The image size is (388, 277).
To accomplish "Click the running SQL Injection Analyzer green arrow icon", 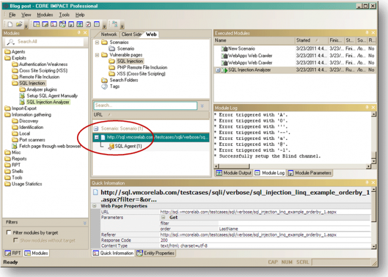I will pos(225,70).
